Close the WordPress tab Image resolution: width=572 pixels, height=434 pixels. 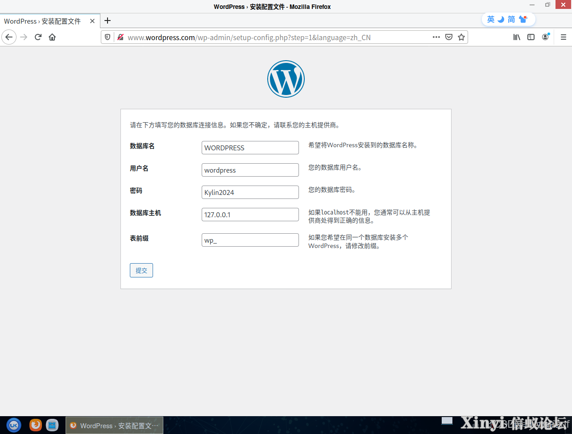click(x=92, y=21)
